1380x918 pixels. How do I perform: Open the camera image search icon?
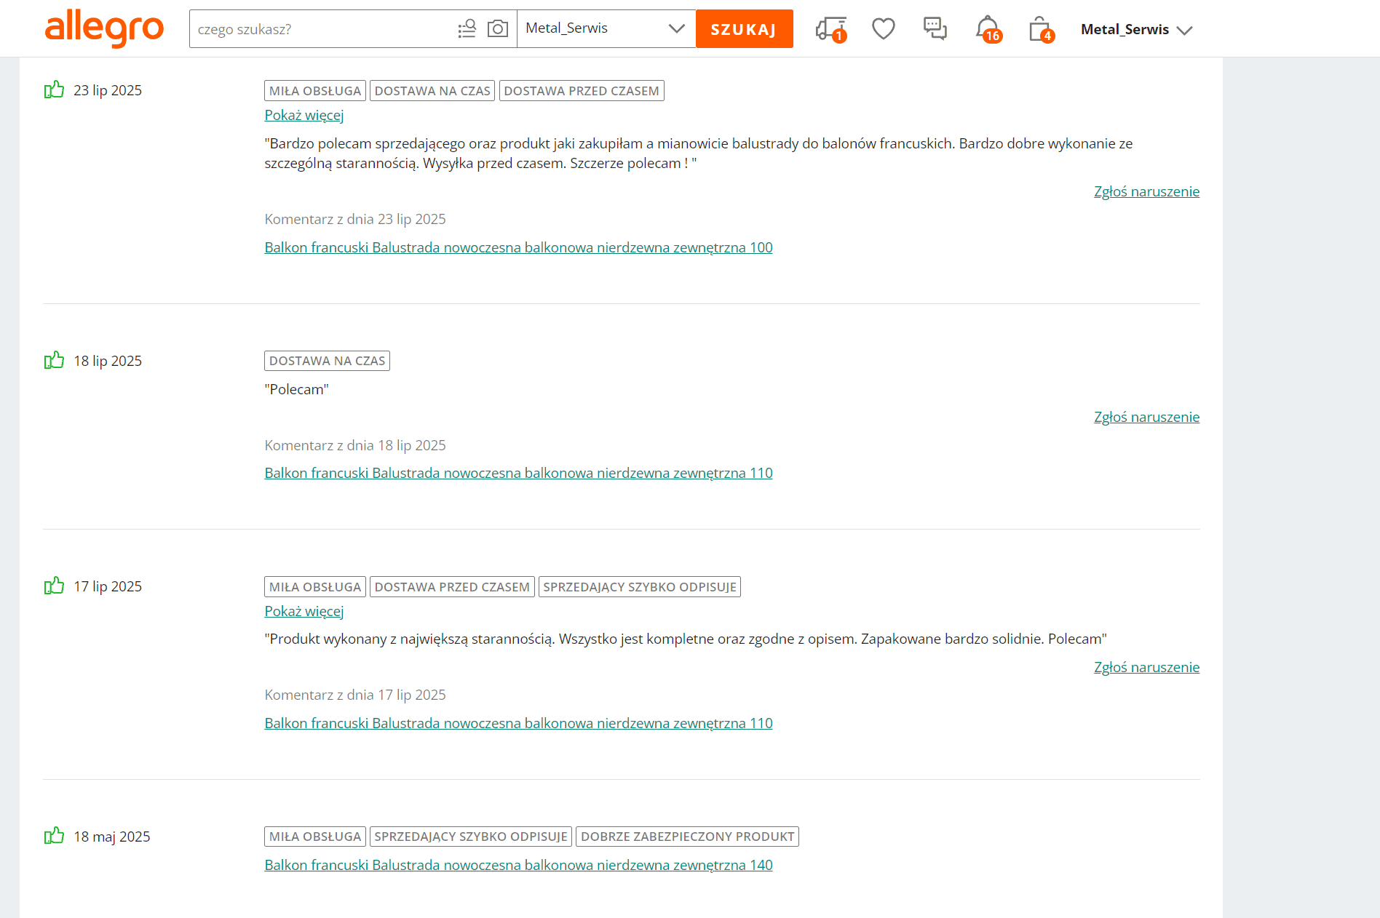[x=498, y=29]
